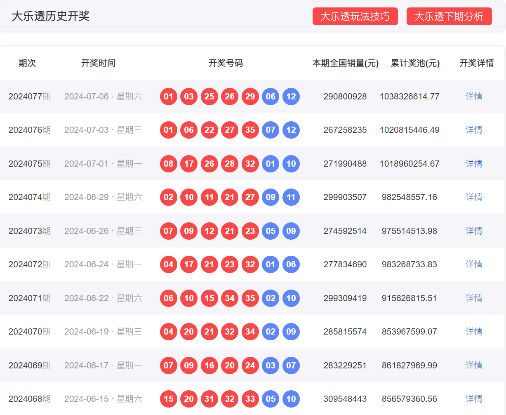Click blue ball 02 in row 2024071
The width and height of the screenshot is (506, 415).
point(271,298)
